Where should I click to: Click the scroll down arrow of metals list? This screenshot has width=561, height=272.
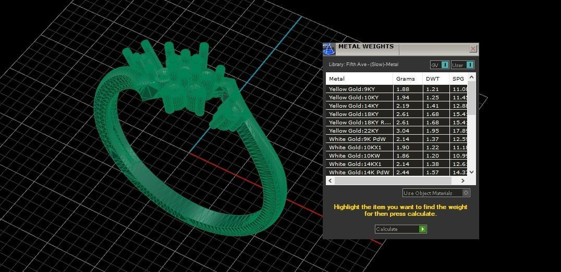click(x=471, y=172)
